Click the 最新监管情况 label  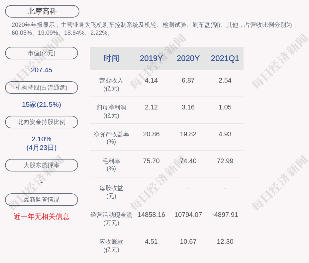(42, 200)
